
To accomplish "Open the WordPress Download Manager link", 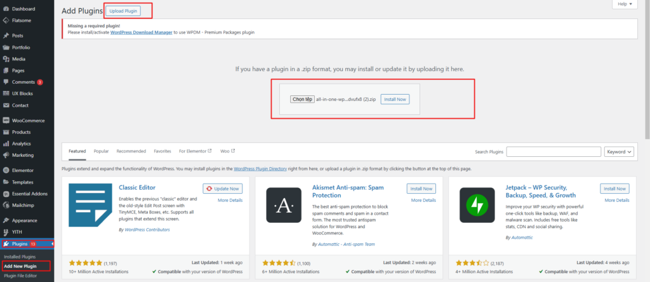I will [142, 32].
